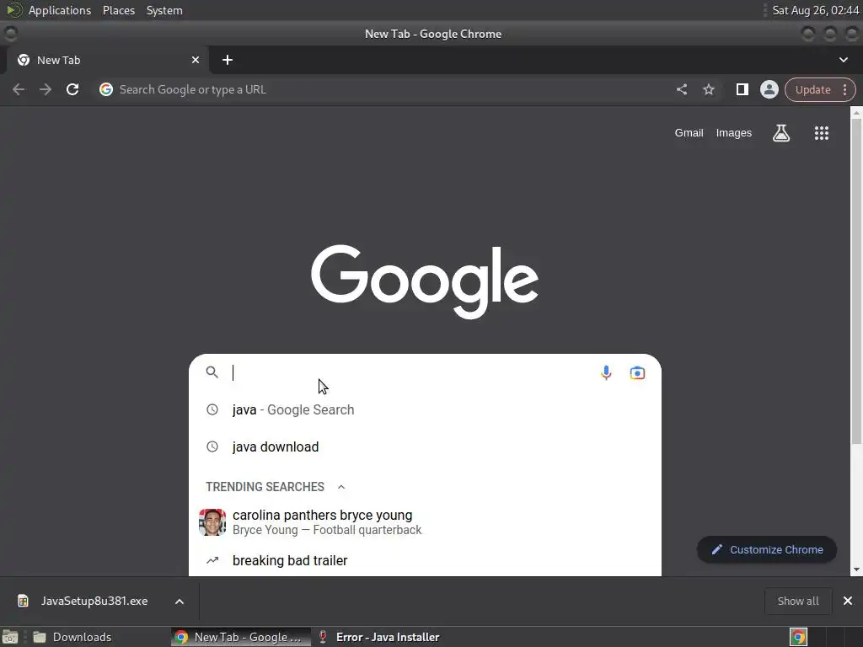Image resolution: width=863 pixels, height=647 pixels.
Task: Collapse the Trending Searches section
Action: pos(341,487)
